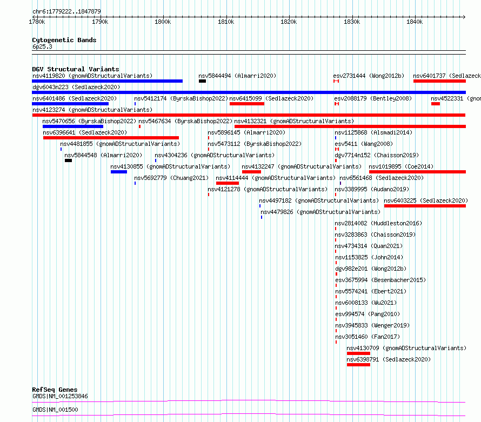Click nsv4130855 gnomAD variant label
481x422 pixels.
170,166
